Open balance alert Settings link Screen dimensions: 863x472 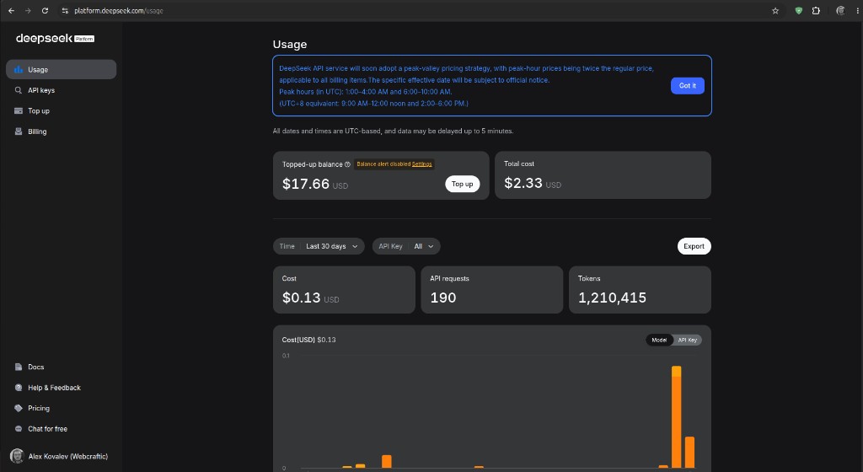421,164
